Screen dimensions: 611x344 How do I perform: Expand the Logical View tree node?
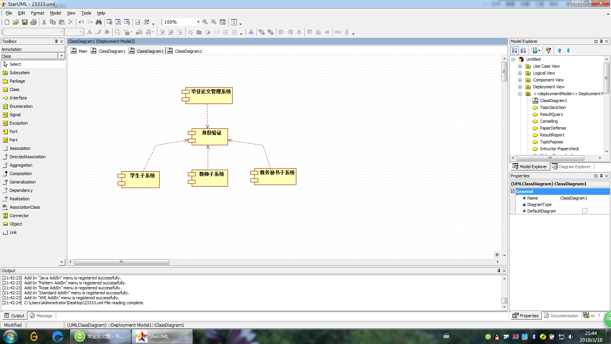(x=520, y=73)
